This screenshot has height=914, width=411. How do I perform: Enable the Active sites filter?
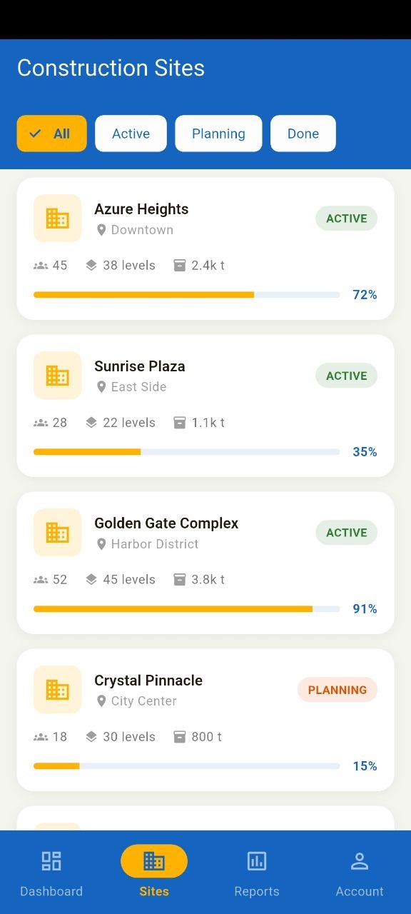(131, 134)
